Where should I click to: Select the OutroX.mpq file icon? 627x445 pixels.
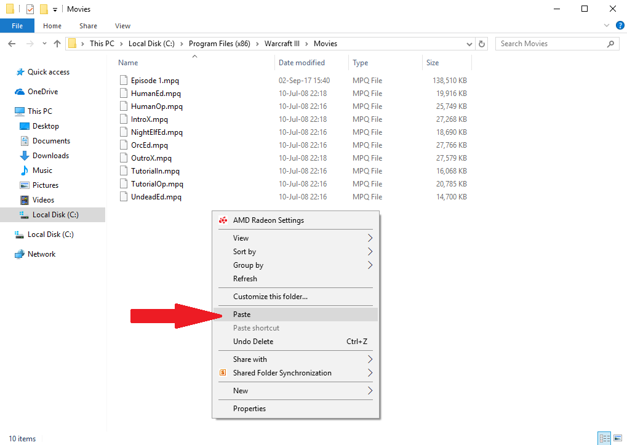click(x=124, y=158)
